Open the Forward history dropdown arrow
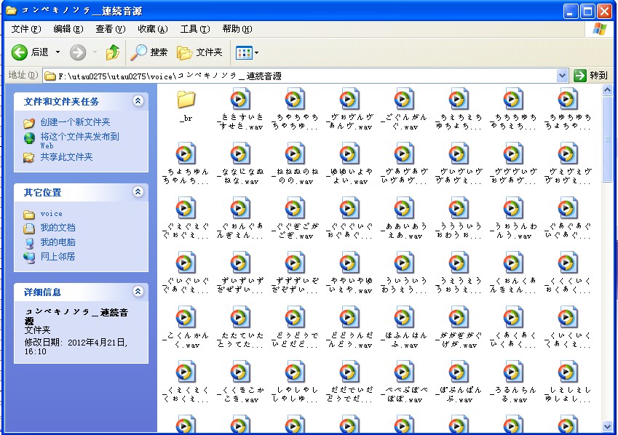Viewport: 618px width, 435px height. click(x=95, y=52)
